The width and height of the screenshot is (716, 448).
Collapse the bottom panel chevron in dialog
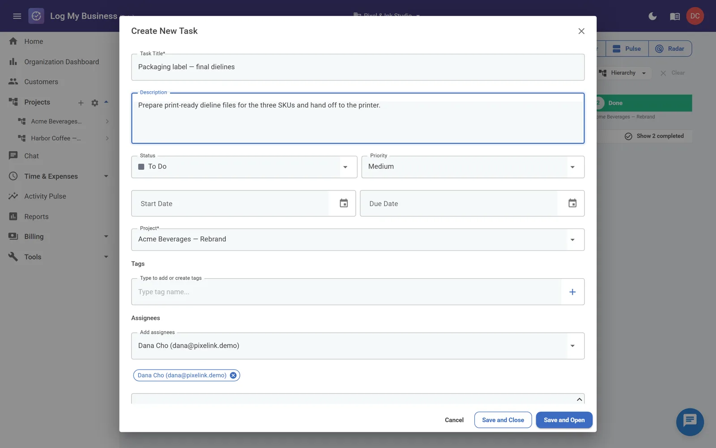(x=580, y=399)
